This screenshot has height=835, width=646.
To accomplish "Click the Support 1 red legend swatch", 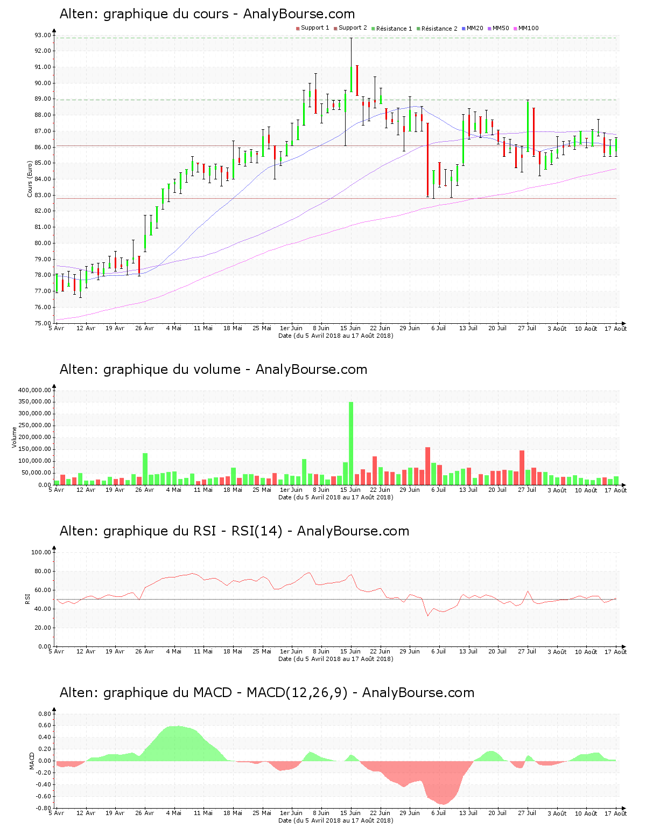I will point(298,29).
